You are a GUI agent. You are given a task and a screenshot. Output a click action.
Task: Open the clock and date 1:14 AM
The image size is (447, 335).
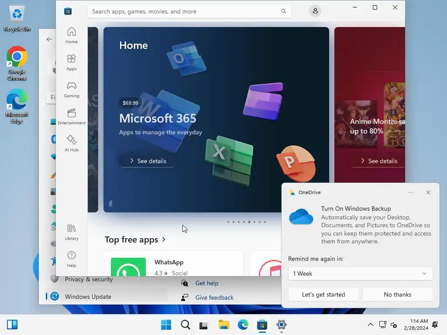[416, 325]
